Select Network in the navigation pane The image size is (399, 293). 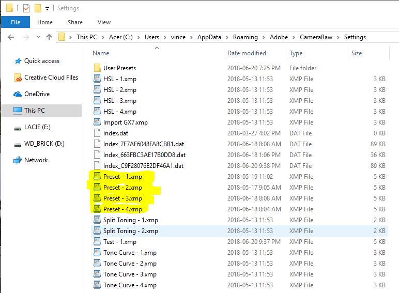pos(36,160)
